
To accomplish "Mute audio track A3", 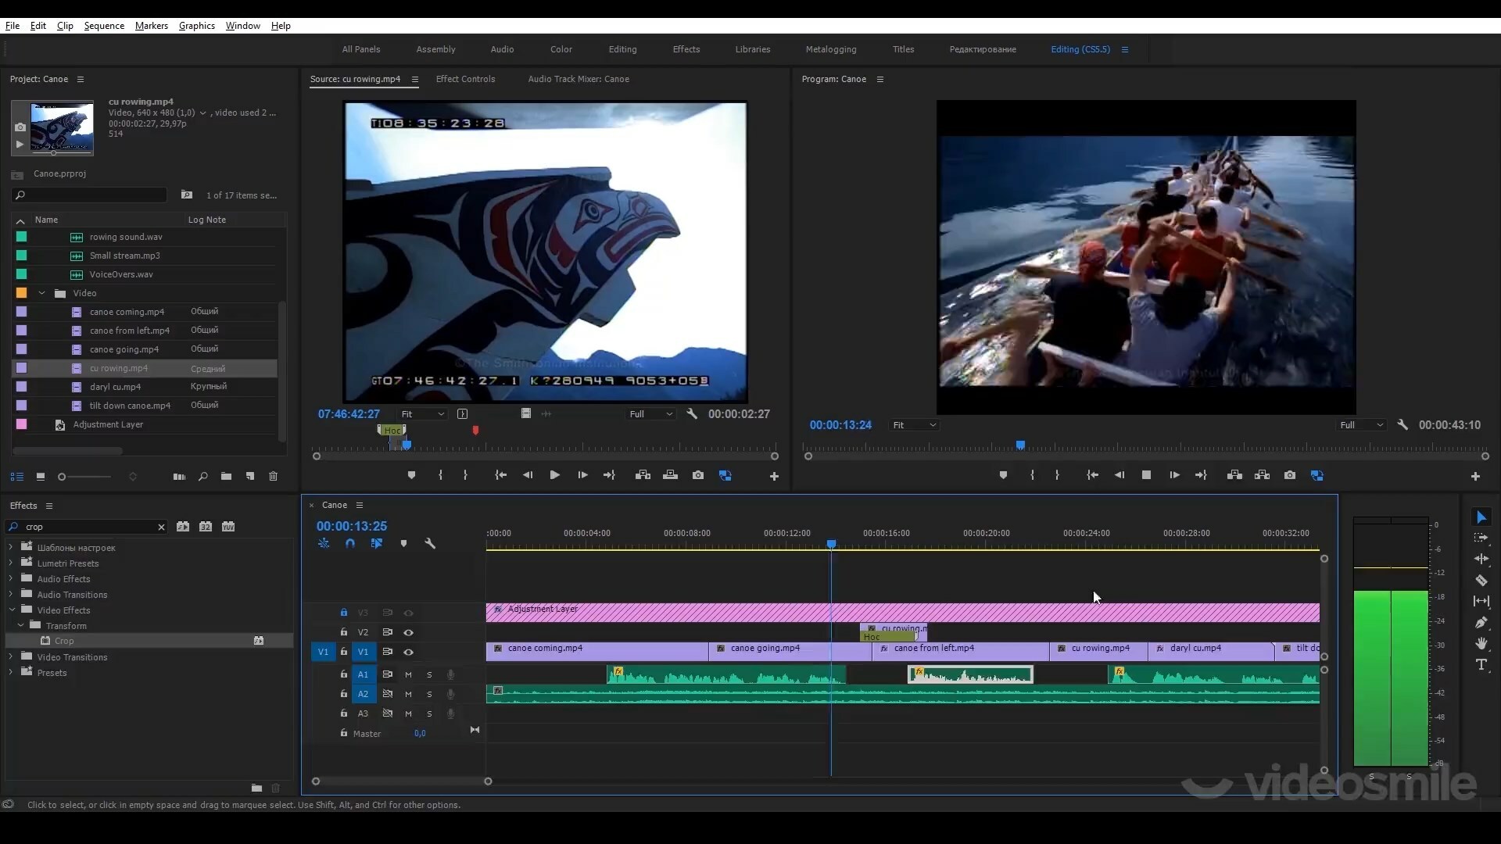I will pyautogui.click(x=408, y=713).
